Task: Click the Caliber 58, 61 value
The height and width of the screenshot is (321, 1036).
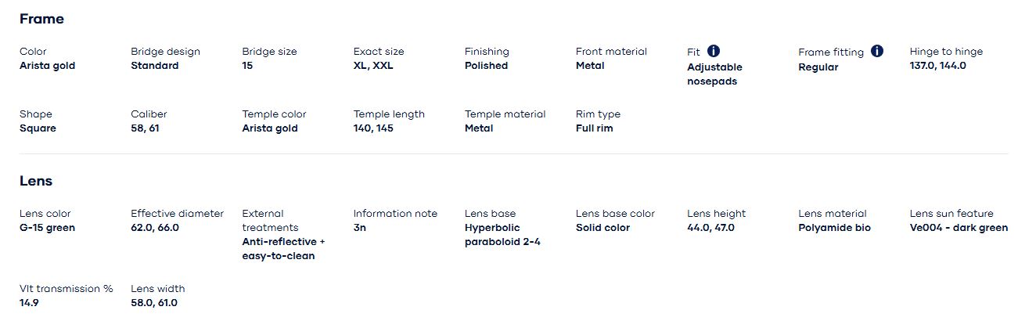Action: [145, 128]
